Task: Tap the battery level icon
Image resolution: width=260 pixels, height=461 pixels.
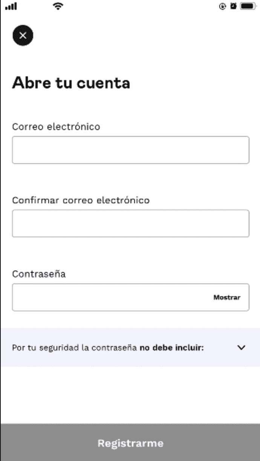Action: 248,6
